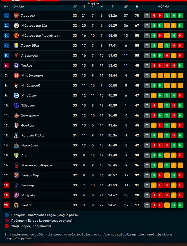Image resolution: width=187 pixels, height=246 pixels.
Task: Click the Arsenal club crest
Action: tap(16, 16)
